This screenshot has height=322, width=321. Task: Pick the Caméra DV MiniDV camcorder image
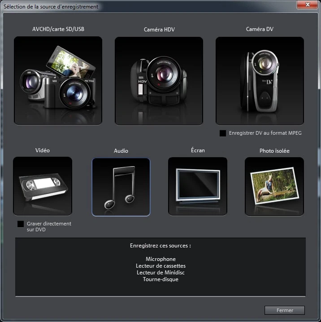(260, 81)
